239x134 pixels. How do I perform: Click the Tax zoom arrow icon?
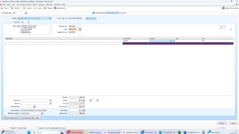pos(67,103)
